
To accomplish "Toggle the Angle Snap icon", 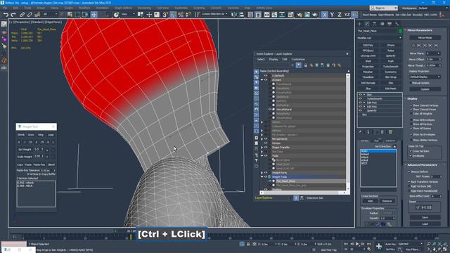I will (173, 14).
